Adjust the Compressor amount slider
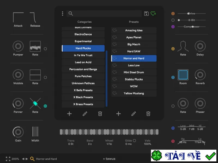The width and height of the screenshot is (218, 163). pyautogui.click(x=192, y=27)
